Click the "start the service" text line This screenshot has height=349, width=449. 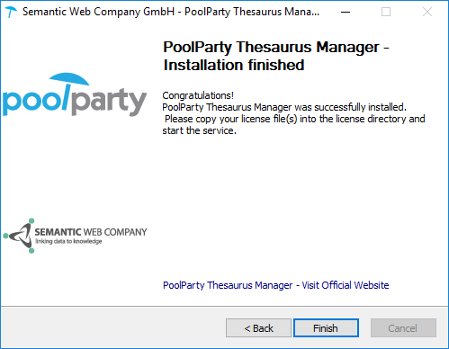click(x=199, y=130)
